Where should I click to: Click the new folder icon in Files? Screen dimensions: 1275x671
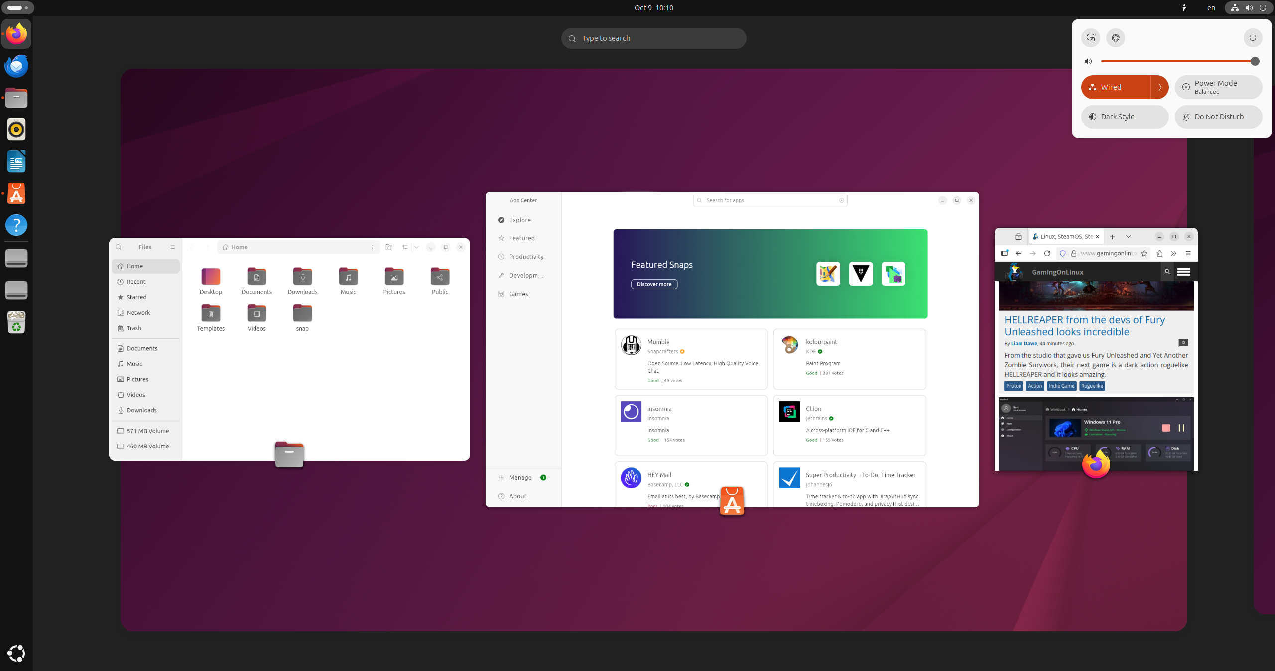[x=389, y=247]
